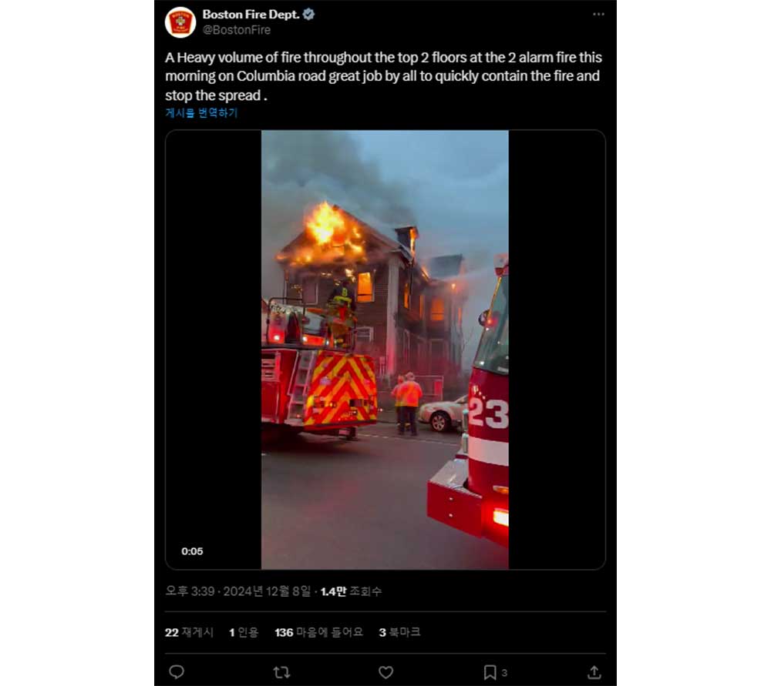Click the share upload icon
The width and height of the screenshot is (771, 686).
pyautogui.click(x=594, y=672)
